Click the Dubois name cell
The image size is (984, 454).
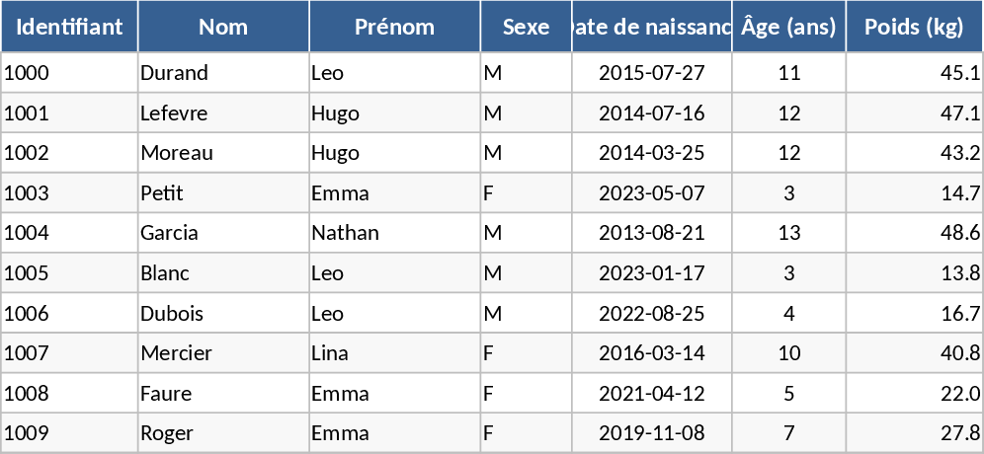click(x=223, y=314)
